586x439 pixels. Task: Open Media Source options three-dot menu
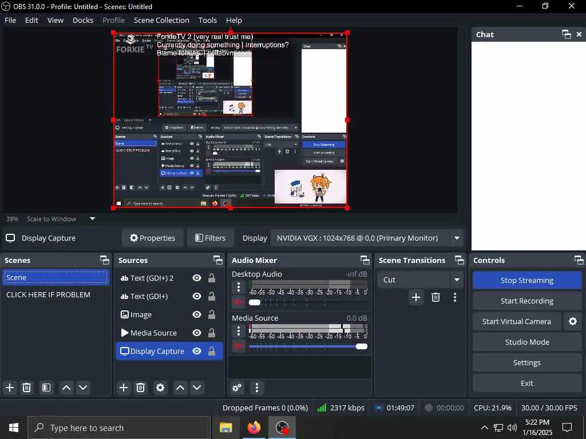(x=239, y=331)
